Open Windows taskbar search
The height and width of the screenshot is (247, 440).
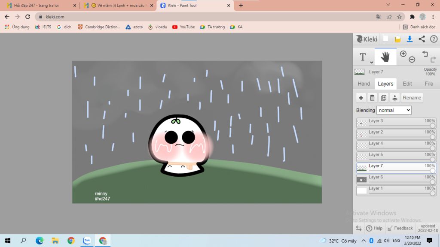23,241
